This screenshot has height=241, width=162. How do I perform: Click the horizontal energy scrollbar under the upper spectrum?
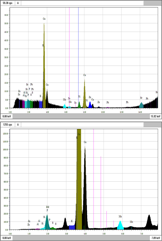[x=81, y=116]
